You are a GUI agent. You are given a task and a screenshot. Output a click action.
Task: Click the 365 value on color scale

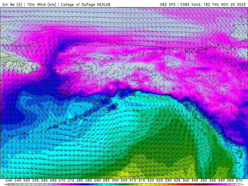click(230, 180)
